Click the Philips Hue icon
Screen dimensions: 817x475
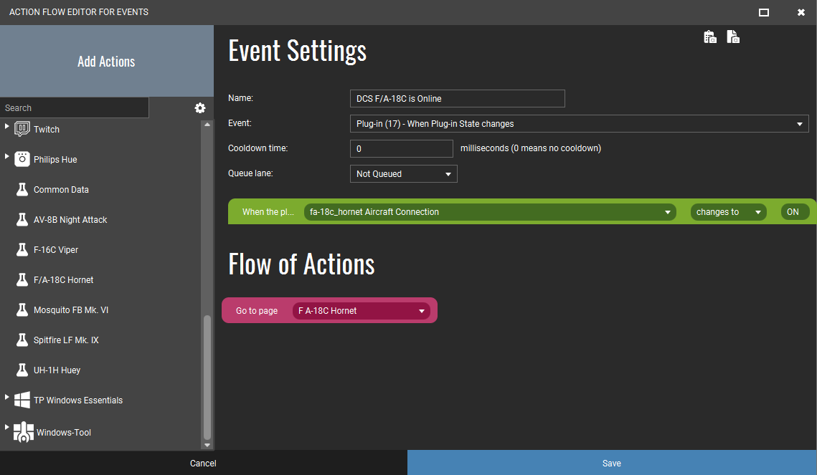22,160
